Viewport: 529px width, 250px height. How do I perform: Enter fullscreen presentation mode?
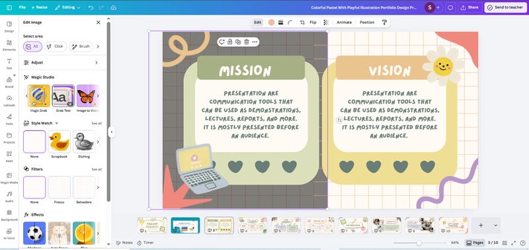pyautogui.click(x=514, y=243)
